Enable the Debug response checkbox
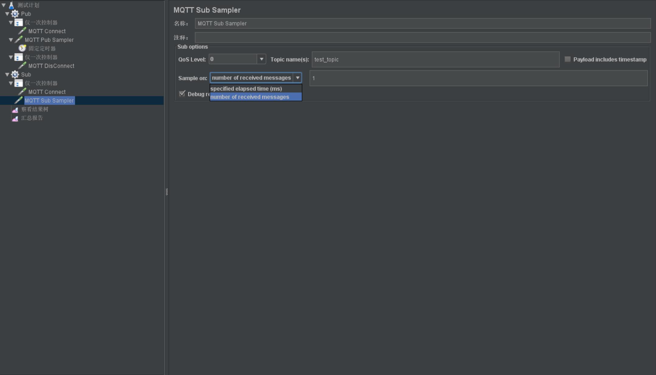This screenshot has width=656, height=375. [183, 94]
